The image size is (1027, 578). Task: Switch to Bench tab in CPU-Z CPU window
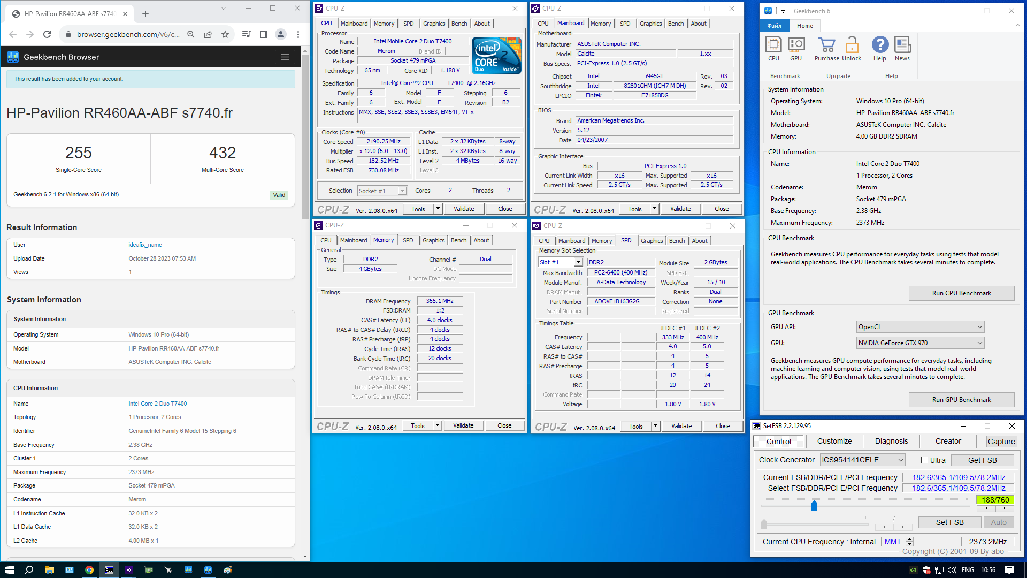point(459,24)
